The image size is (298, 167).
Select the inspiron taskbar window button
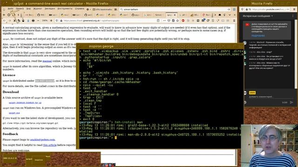click(39, 160)
